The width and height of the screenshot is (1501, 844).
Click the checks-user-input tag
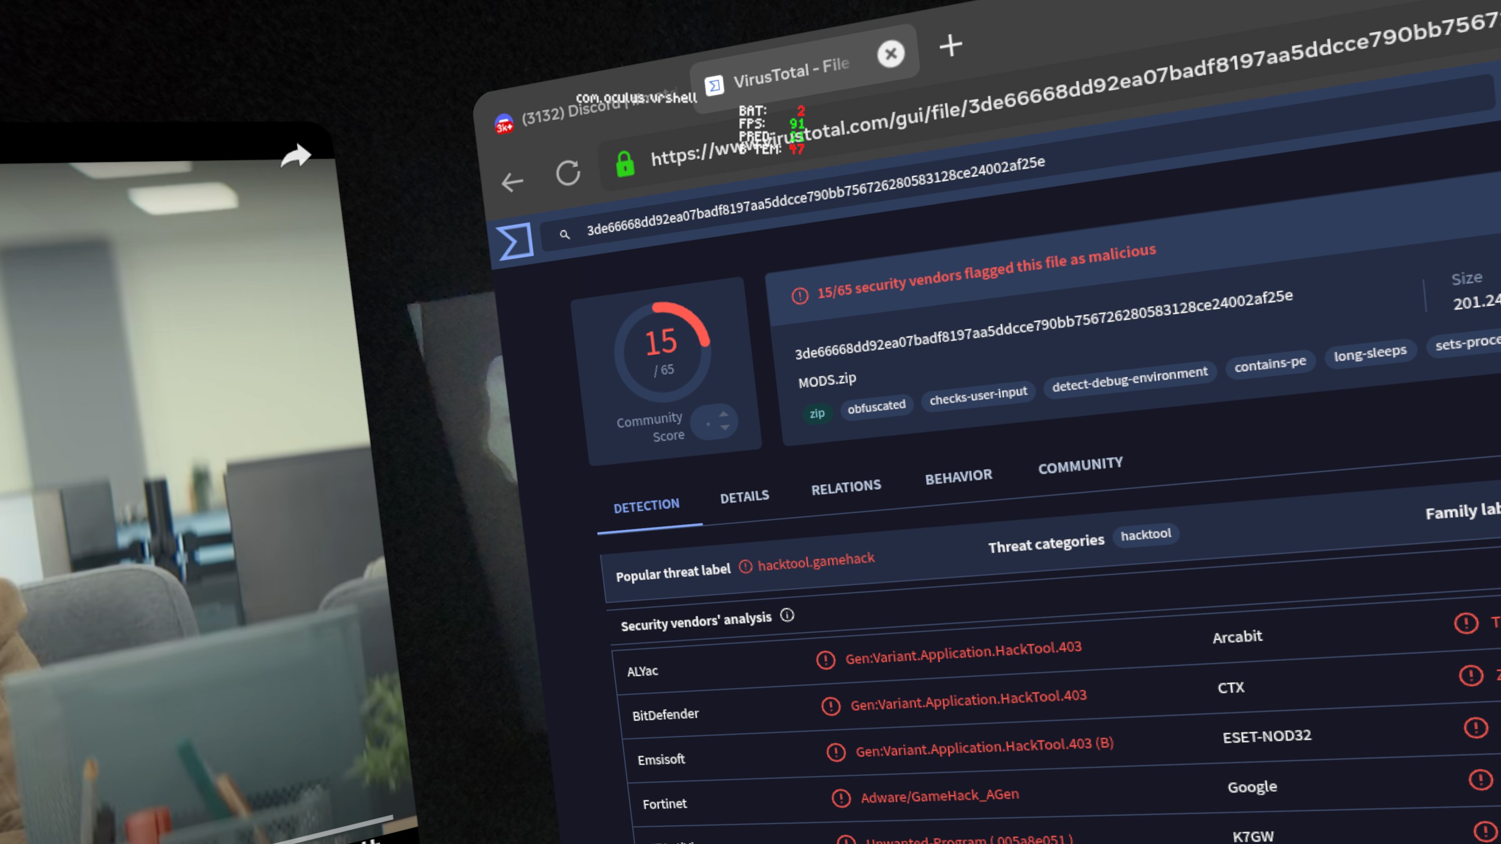tap(978, 395)
